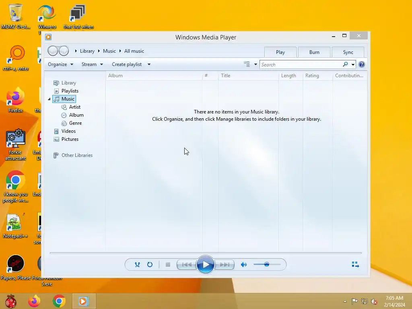Image resolution: width=412 pixels, height=309 pixels.
Task: Switch to Now Playing mode icon
Action: pos(355,264)
